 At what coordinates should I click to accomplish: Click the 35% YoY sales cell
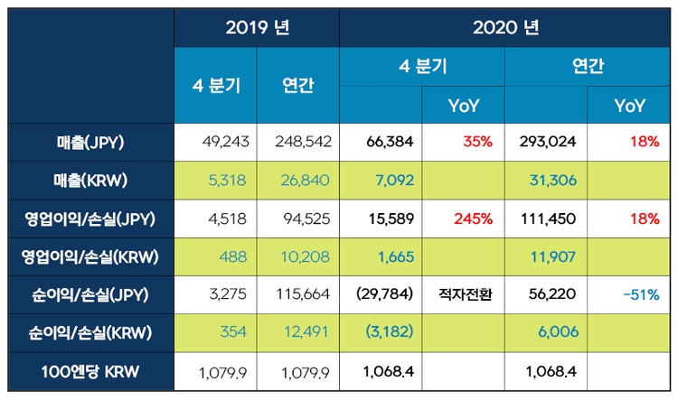tap(463, 142)
